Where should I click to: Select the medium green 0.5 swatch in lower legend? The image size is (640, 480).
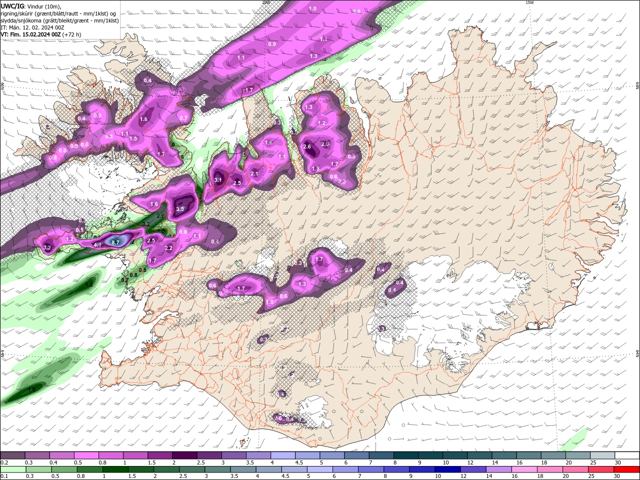[x=64, y=469]
